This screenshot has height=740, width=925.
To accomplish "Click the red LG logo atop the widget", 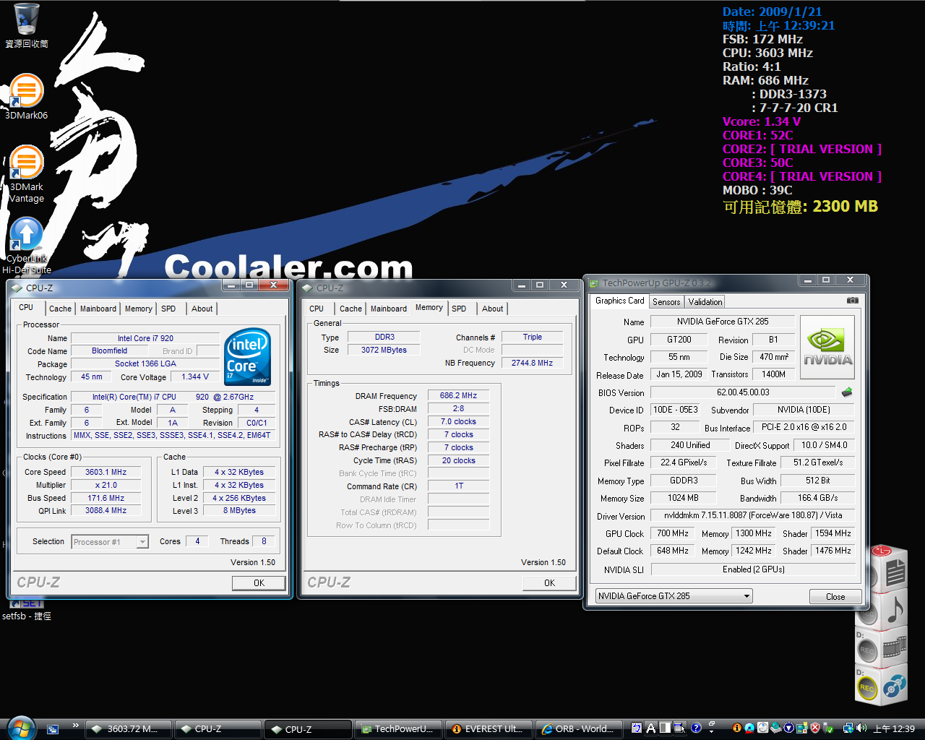I will click(882, 551).
